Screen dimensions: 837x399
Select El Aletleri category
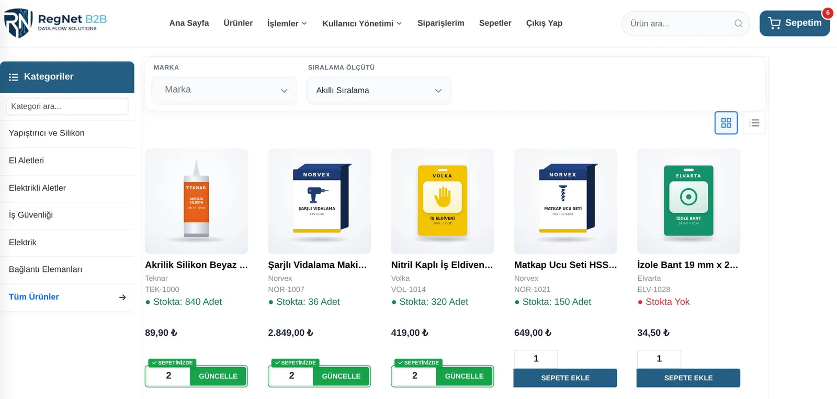click(67, 161)
